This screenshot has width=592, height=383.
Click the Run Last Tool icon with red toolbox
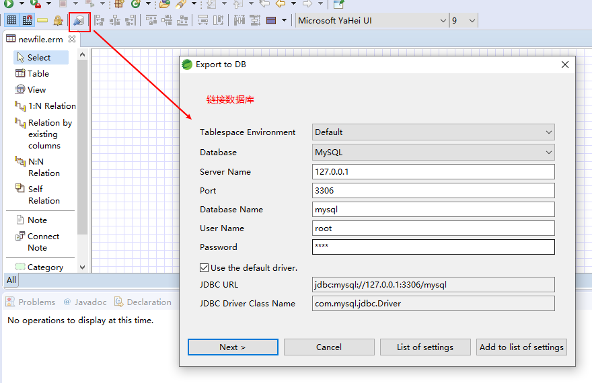pos(36,4)
